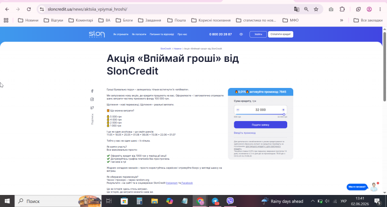The height and width of the screenshot is (207, 387).
Task: Click the browser vertical scrollbar thumb
Action: click(x=384, y=66)
